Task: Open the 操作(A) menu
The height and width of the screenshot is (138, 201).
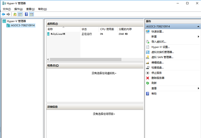Action: tap(18, 9)
